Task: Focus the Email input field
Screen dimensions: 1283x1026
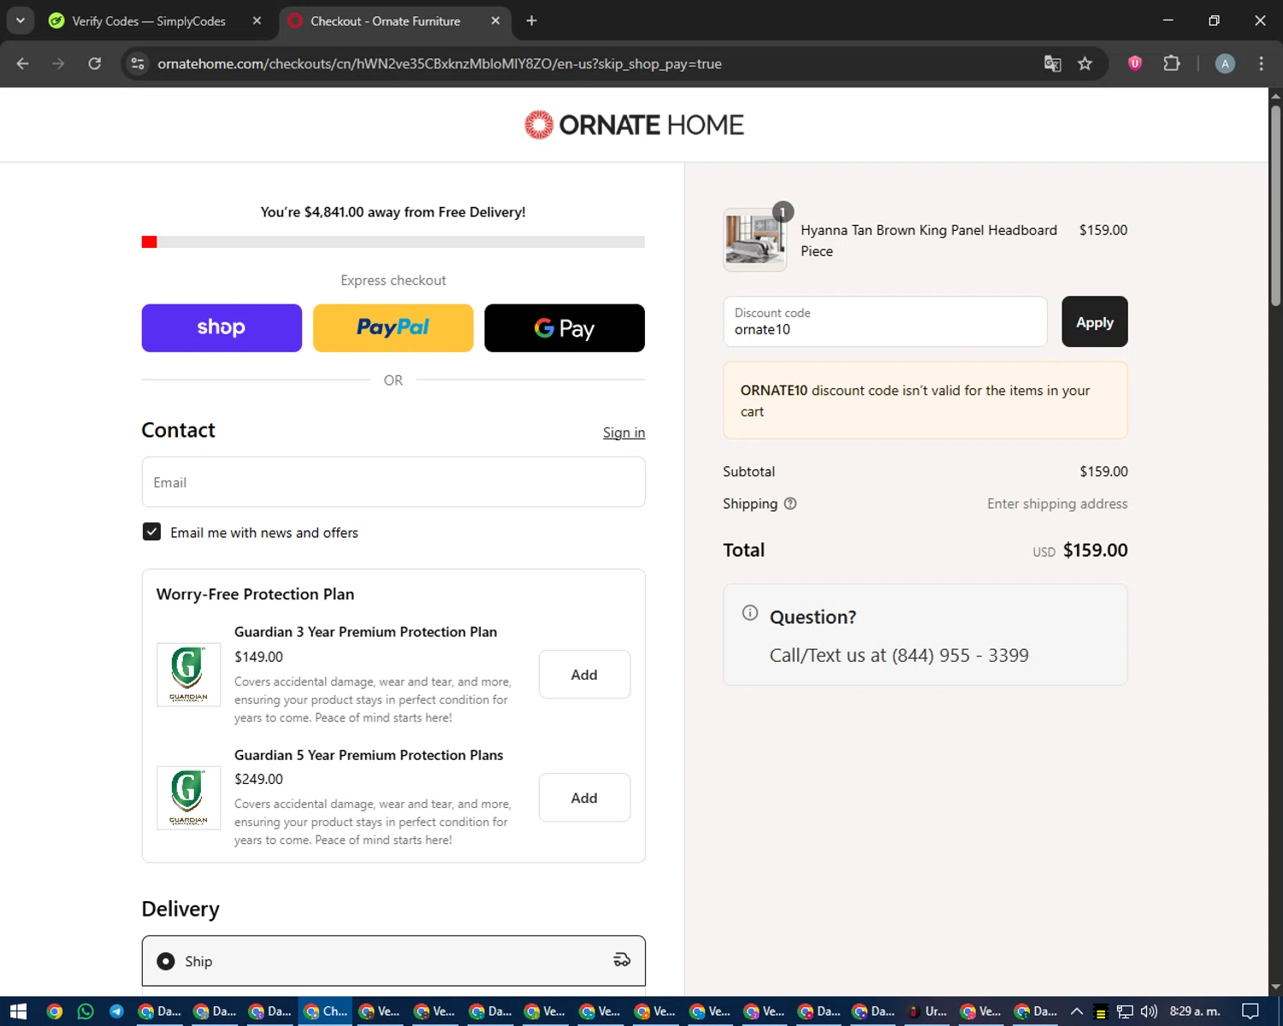Action: pyautogui.click(x=393, y=482)
